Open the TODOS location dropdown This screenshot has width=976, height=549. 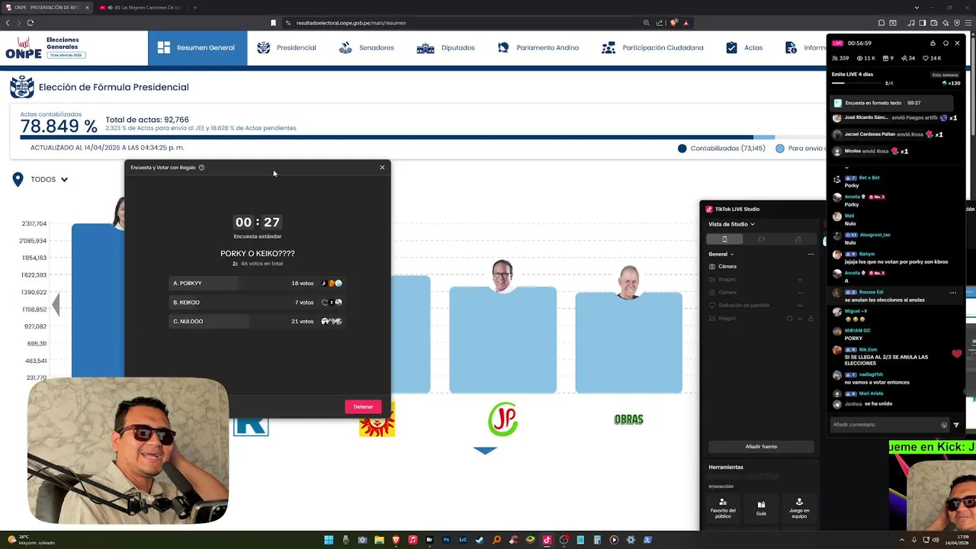50,179
